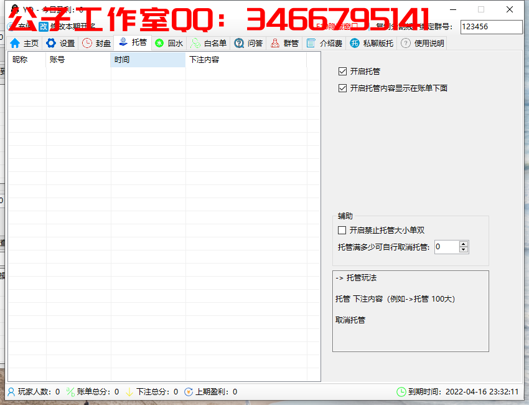Click the 上期盈利: 0 status text
The width and height of the screenshot is (529, 405).
tap(216, 392)
